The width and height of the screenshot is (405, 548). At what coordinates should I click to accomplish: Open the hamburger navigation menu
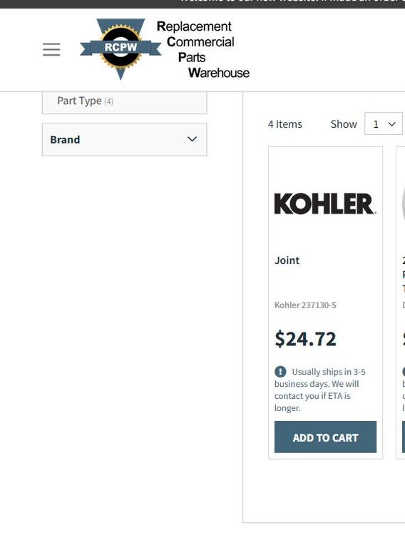(51, 49)
